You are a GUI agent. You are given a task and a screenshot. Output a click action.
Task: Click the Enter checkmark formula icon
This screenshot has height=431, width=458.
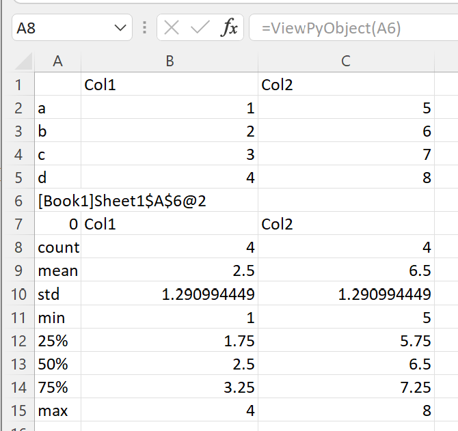(x=200, y=28)
